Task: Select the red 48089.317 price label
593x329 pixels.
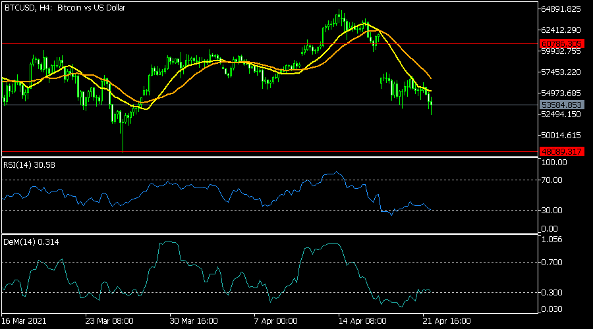Action: pos(561,152)
